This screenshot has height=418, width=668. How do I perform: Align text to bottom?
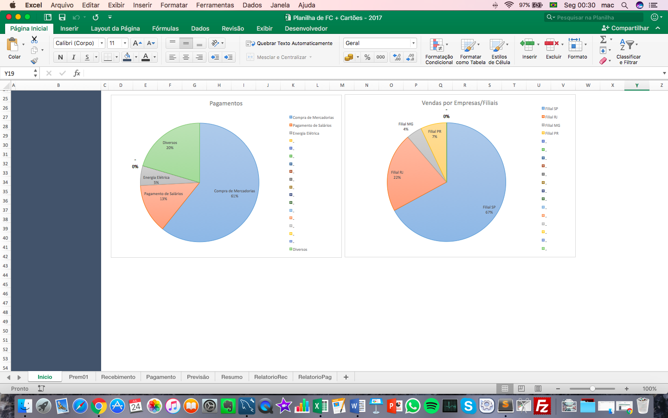(x=199, y=43)
